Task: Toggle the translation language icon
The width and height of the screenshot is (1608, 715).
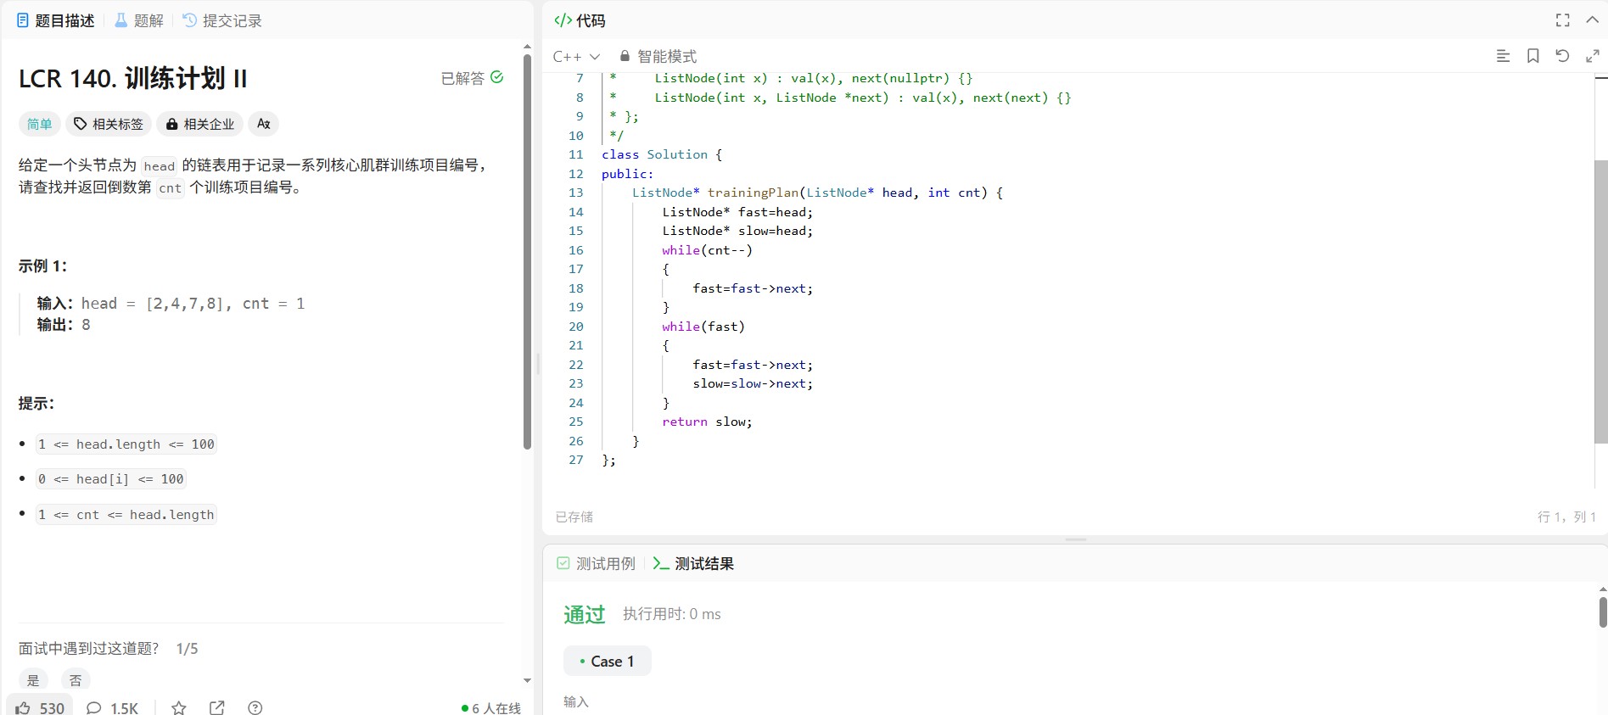Action: tap(264, 124)
